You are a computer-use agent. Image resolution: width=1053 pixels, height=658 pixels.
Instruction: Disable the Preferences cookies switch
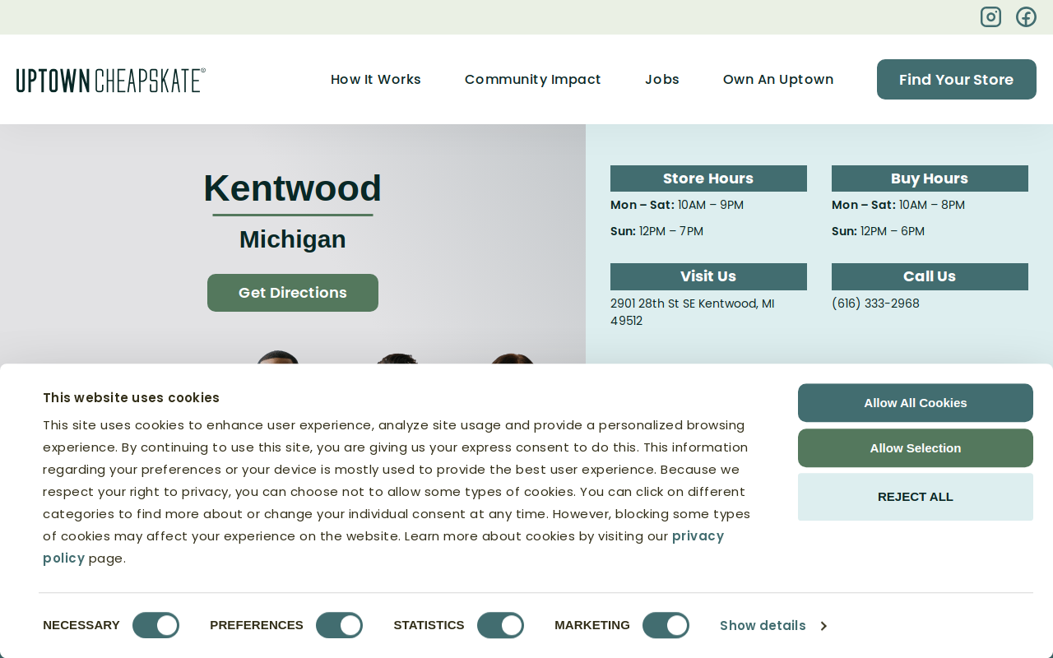click(x=339, y=625)
